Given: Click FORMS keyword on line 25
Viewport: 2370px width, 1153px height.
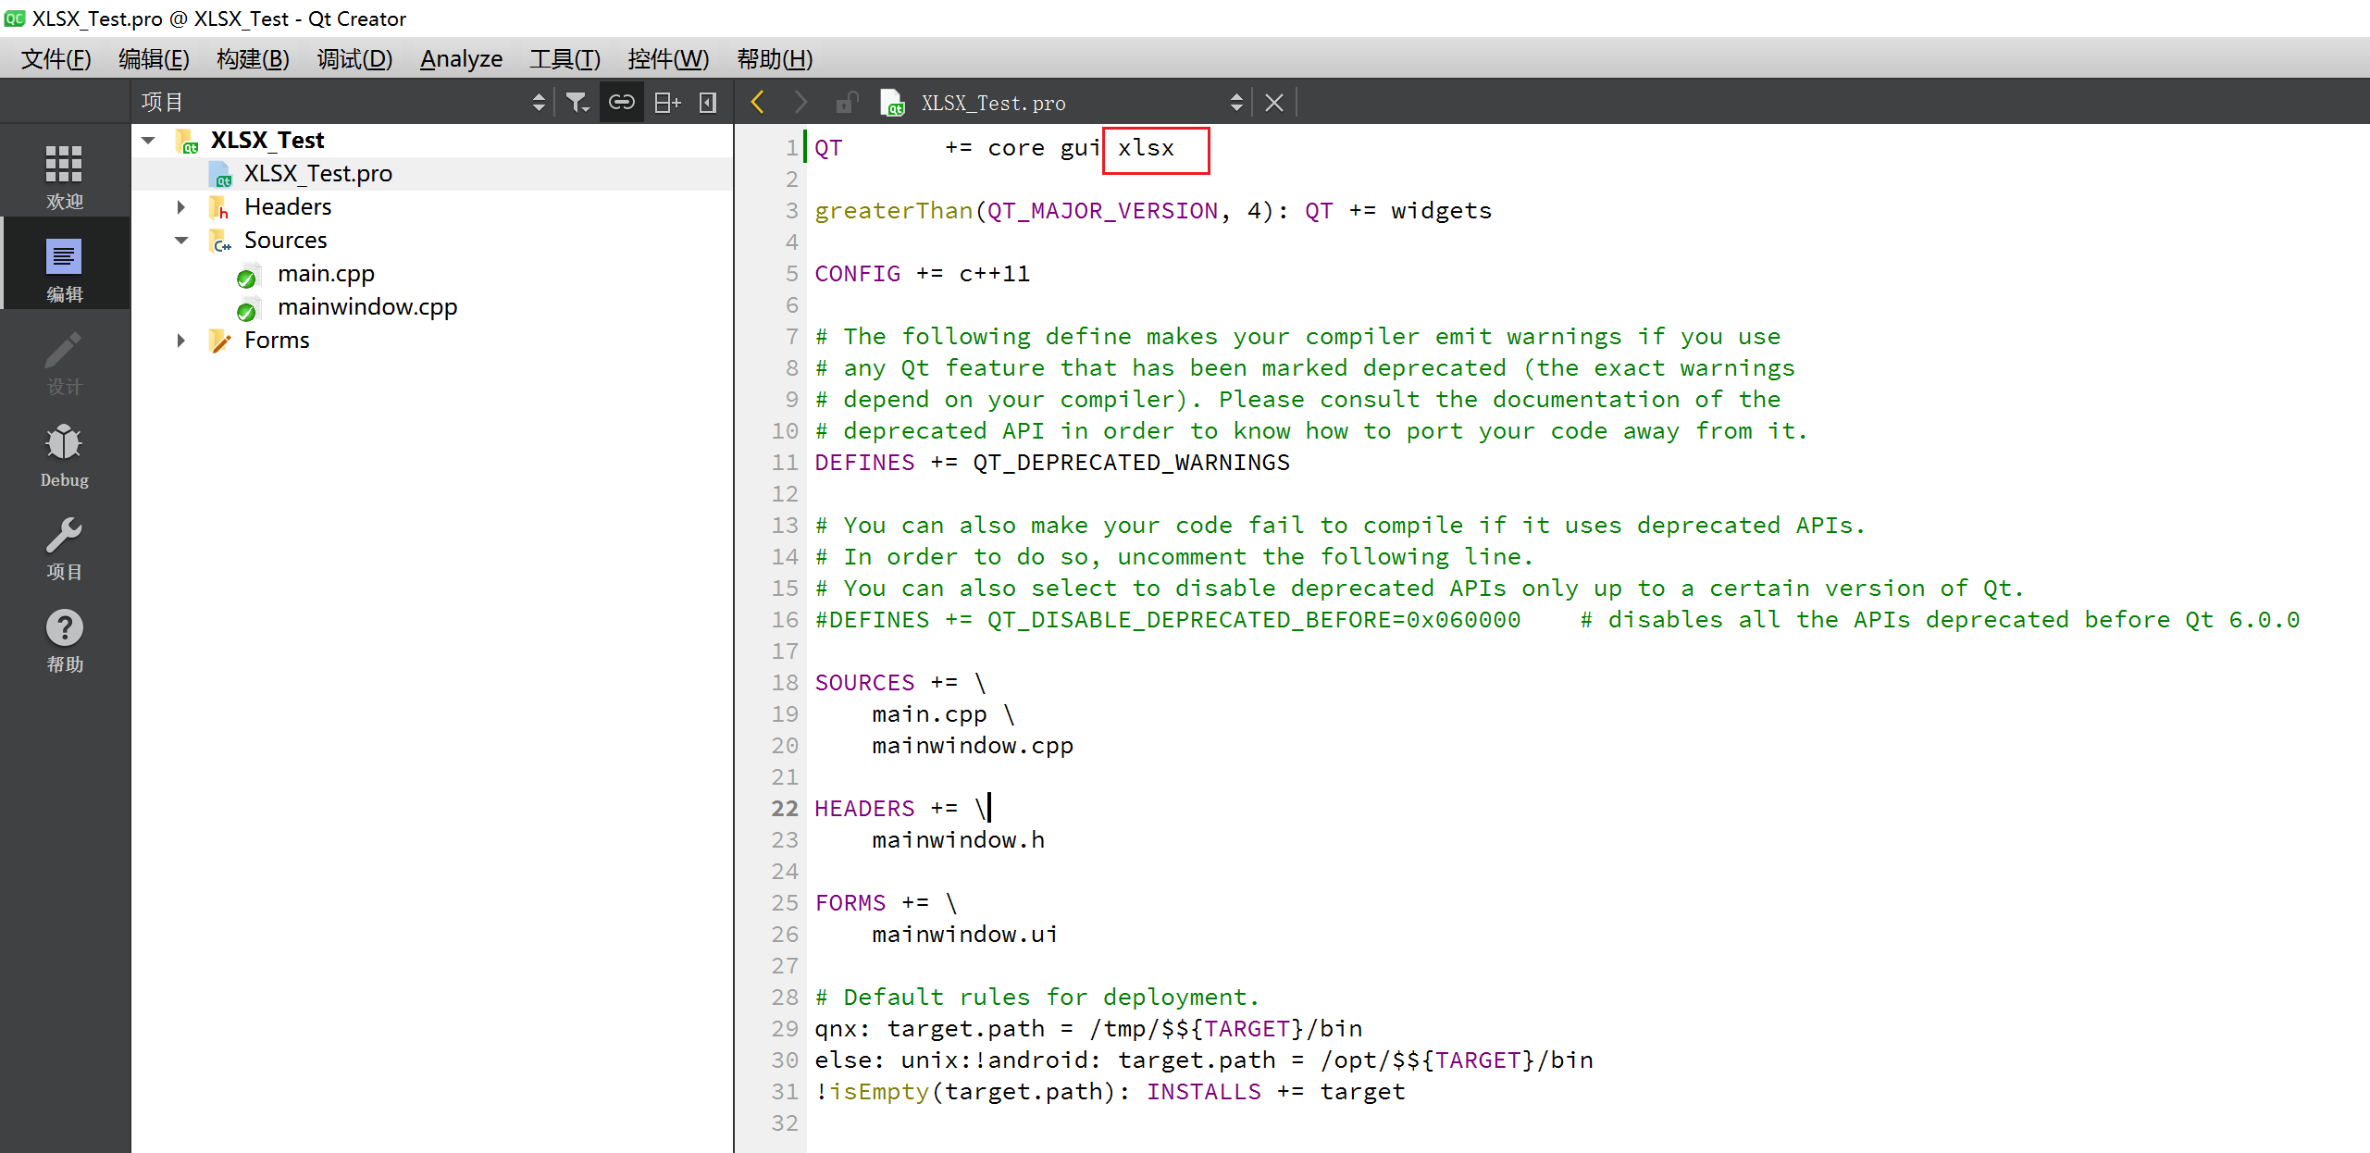Looking at the screenshot, I should point(850,903).
